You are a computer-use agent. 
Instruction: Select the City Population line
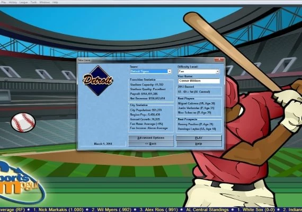click(146, 110)
